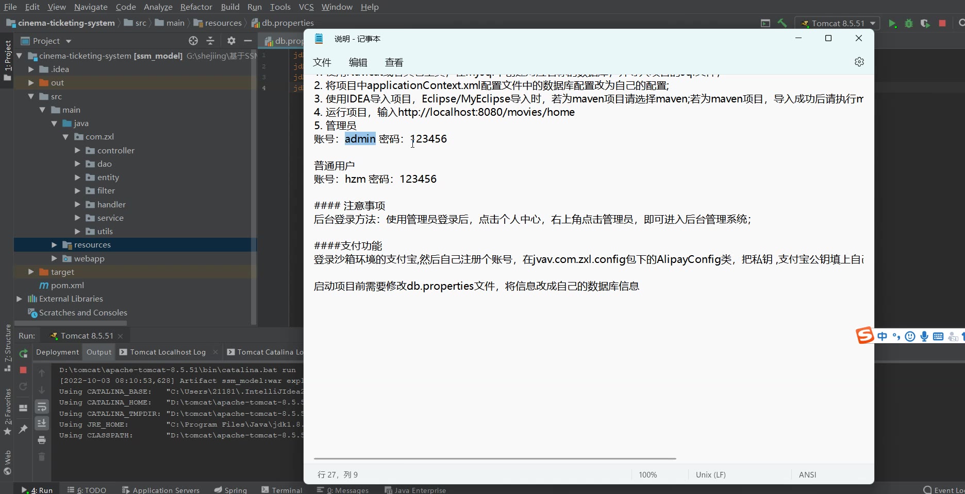Click the green Debug bug icon
965x494 pixels.
click(909, 23)
